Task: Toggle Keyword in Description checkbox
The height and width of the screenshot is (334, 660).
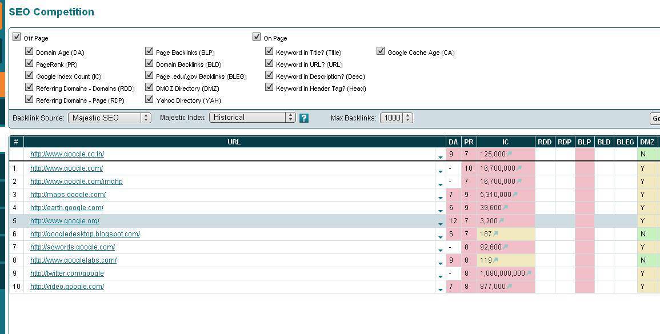Action: (269, 75)
